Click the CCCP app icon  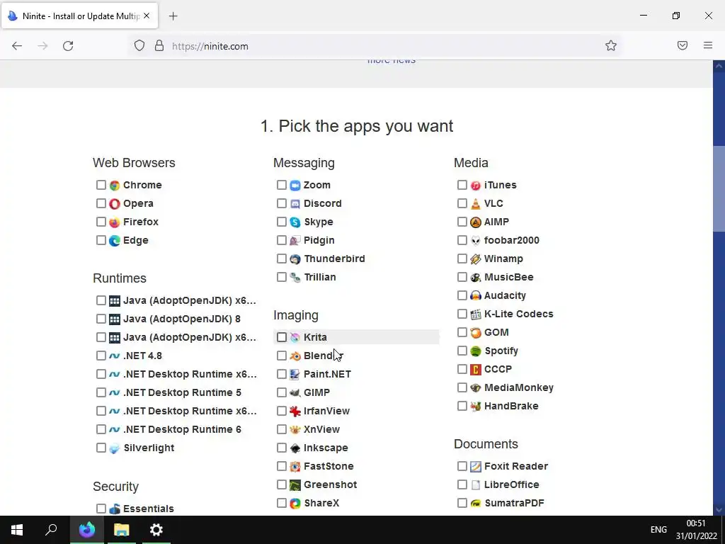tap(475, 370)
